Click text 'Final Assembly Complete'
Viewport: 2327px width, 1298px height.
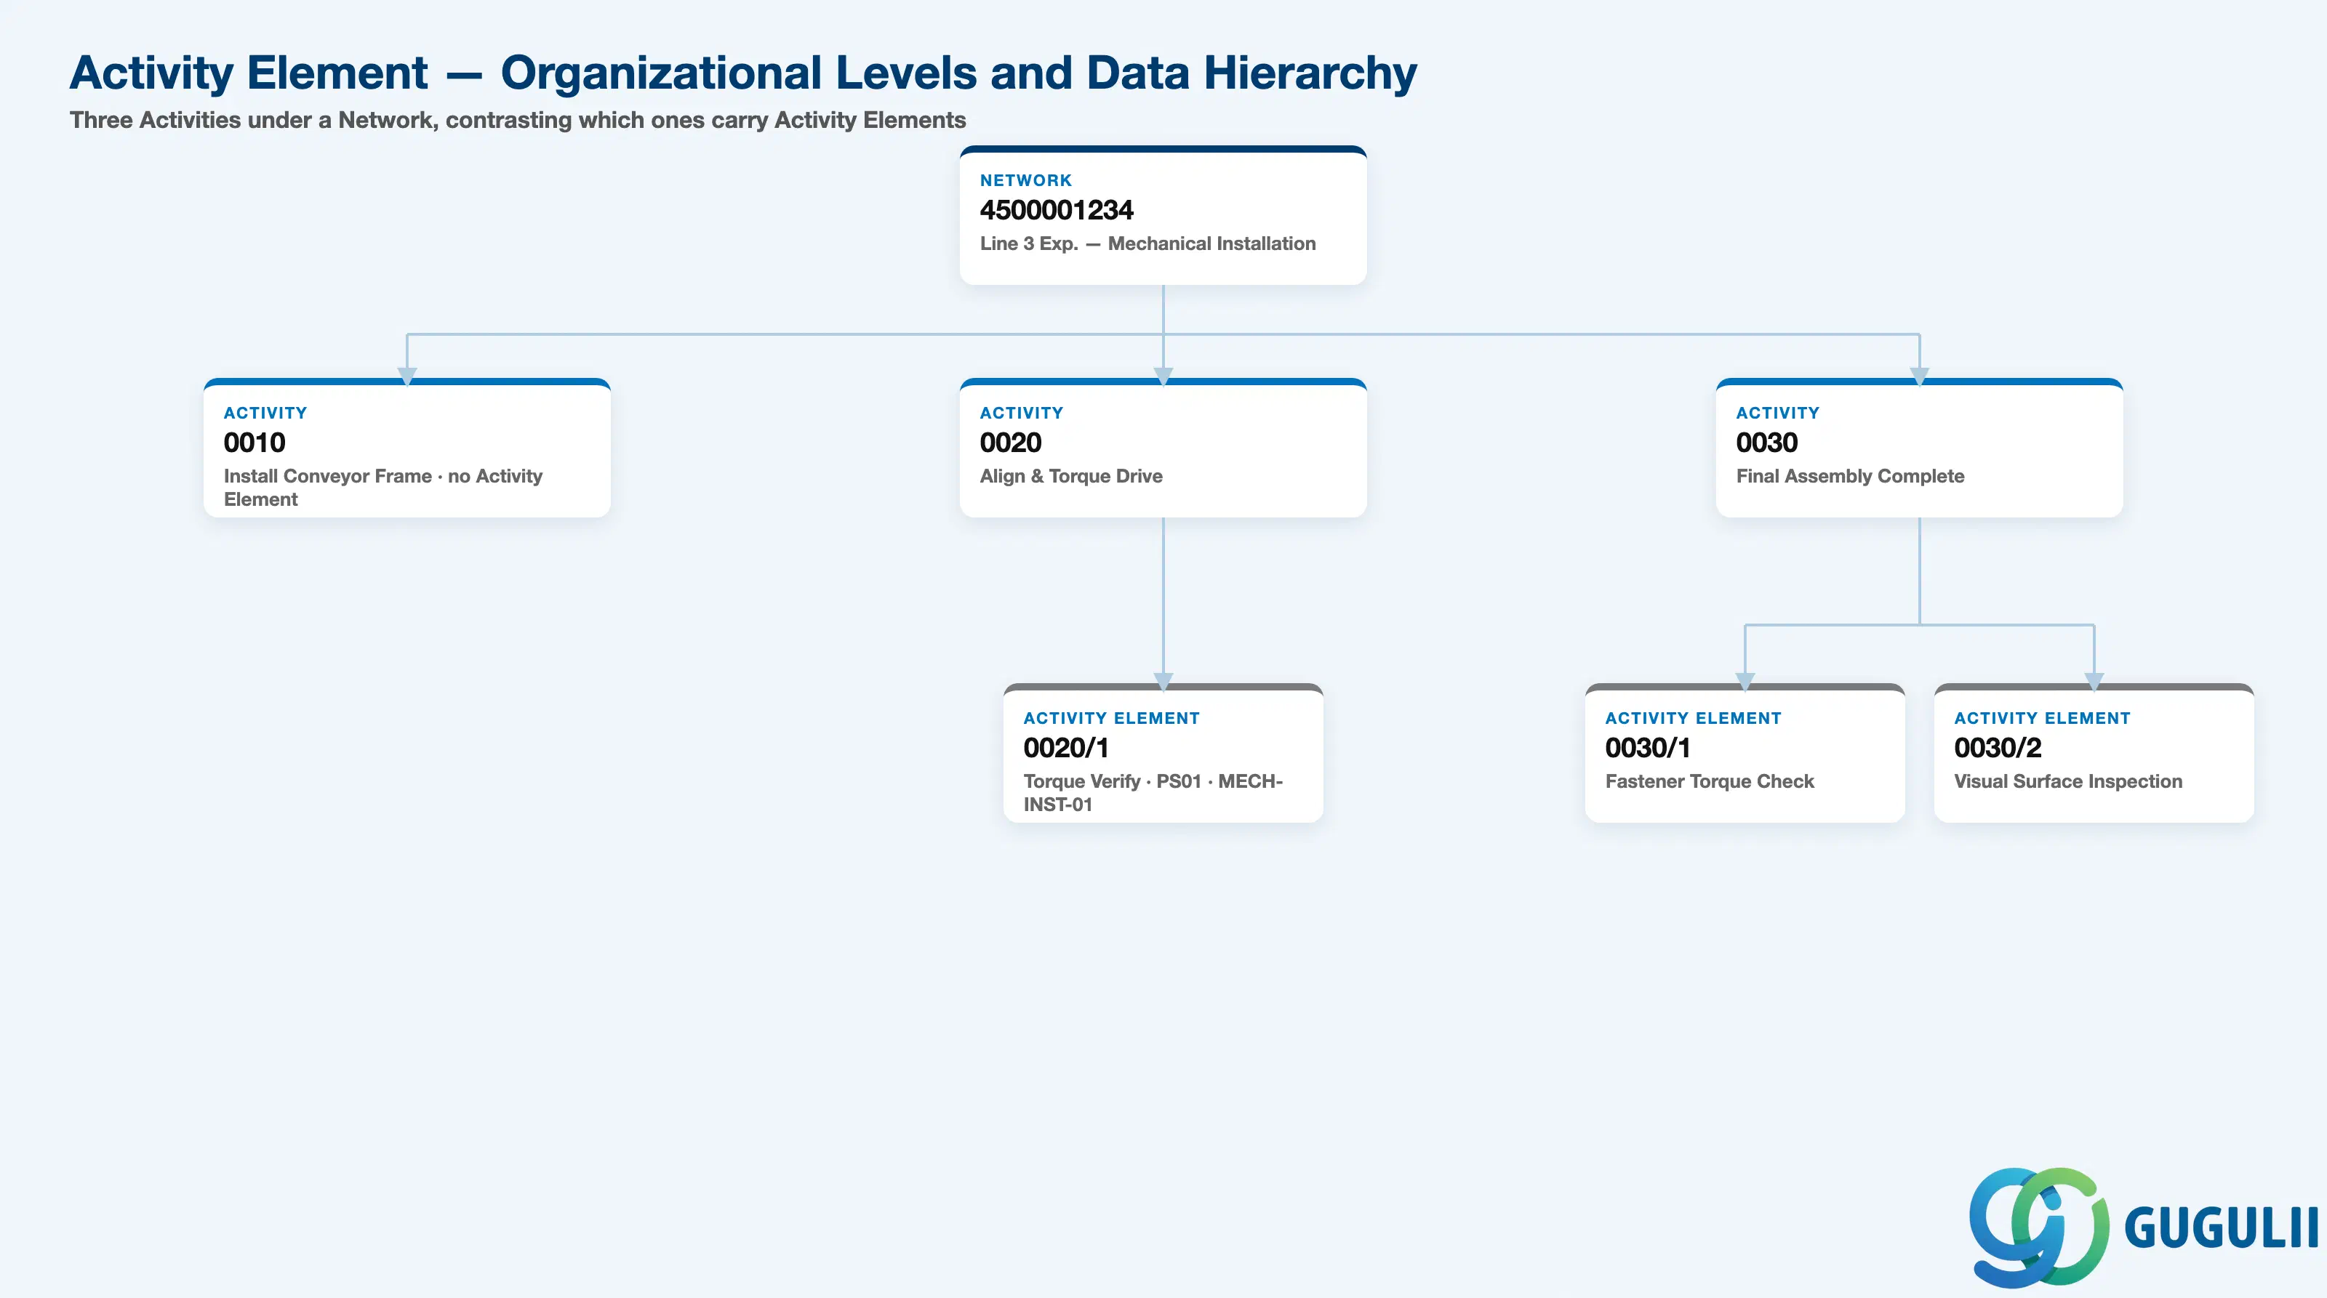pyautogui.click(x=1849, y=476)
